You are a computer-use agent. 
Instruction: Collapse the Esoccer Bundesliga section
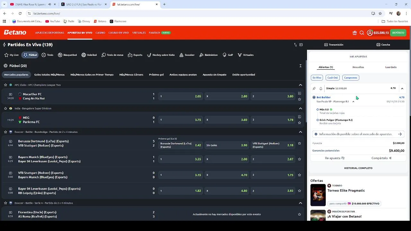301,132
